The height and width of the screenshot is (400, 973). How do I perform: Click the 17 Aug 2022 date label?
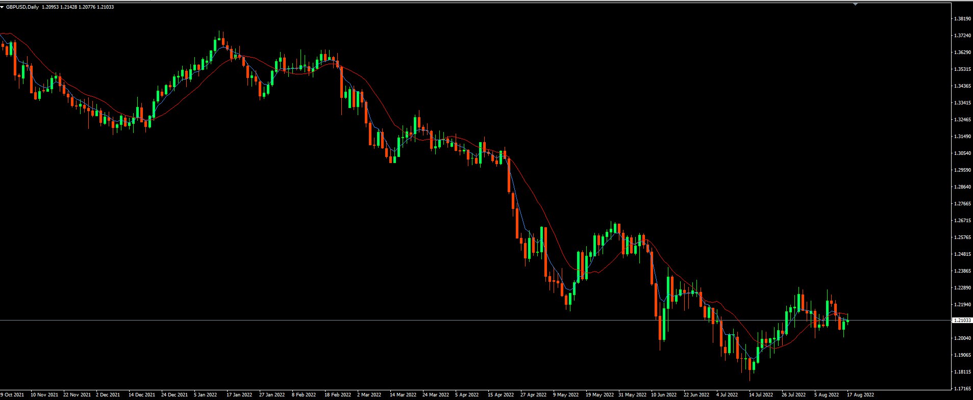click(x=860, y=395)
